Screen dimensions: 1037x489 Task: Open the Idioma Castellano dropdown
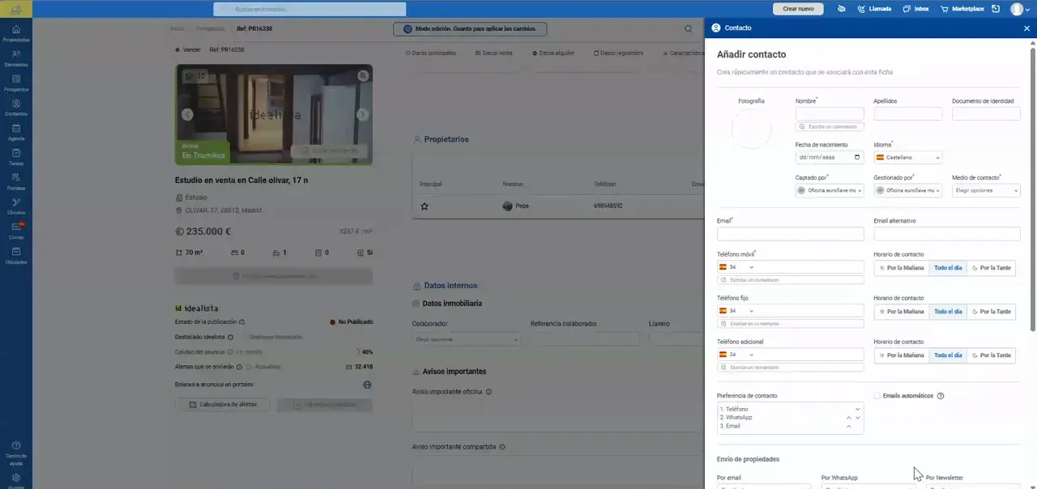point(907,158)
